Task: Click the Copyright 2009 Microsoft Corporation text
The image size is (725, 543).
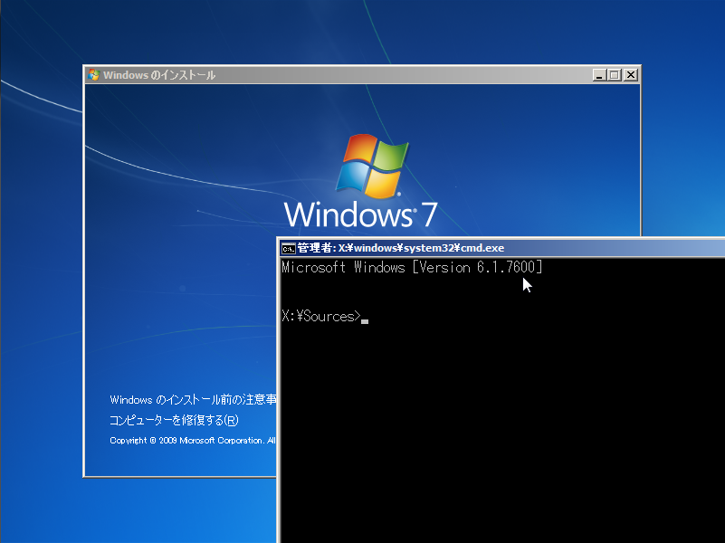Action: (193, 441)
